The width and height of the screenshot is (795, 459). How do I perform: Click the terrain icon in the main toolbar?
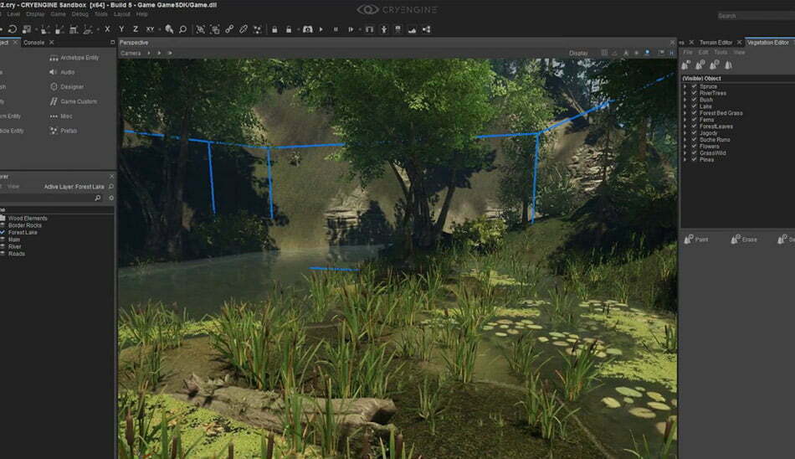(412, 30)
